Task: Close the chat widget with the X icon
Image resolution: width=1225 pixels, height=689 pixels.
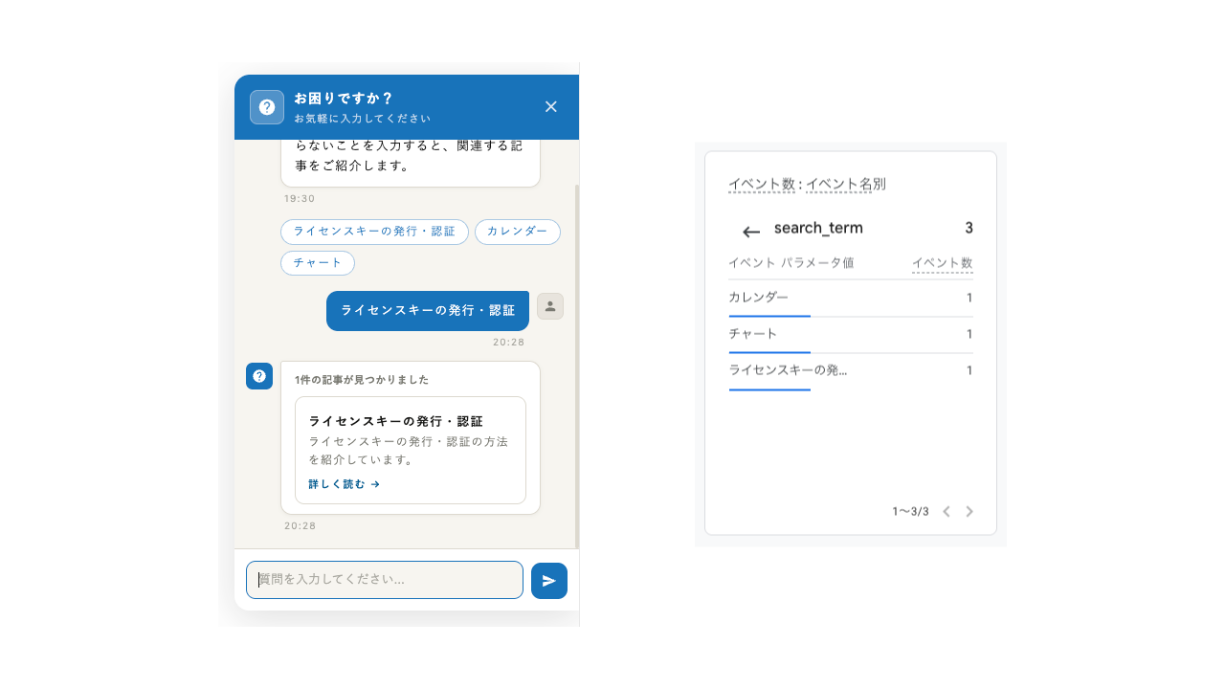Action: click(550, 106)
